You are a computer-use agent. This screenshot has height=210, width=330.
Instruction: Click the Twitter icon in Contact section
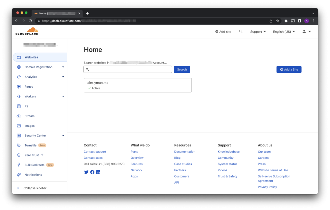(86, 172)
